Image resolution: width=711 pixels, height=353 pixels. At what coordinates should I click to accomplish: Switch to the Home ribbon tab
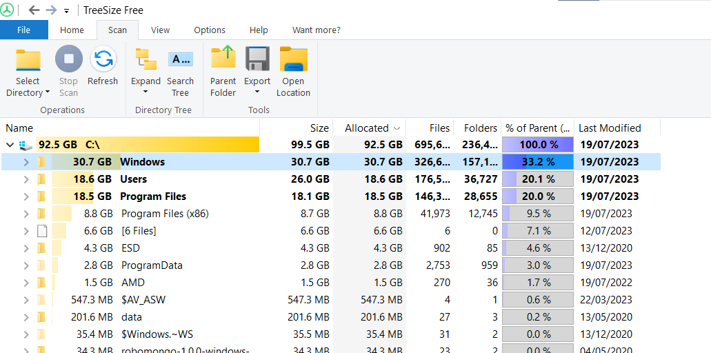tap(72, 30)
